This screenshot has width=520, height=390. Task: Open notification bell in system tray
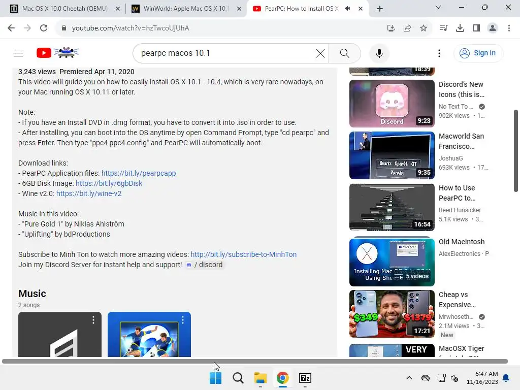point(506,378)
